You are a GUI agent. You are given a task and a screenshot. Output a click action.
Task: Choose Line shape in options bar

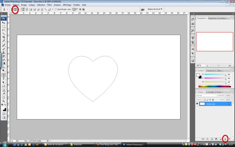click(46, 9)
